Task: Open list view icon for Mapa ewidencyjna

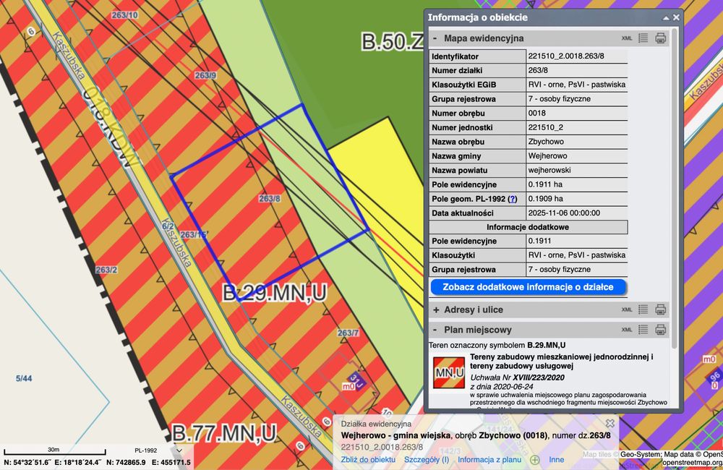Action: point(643,38)
